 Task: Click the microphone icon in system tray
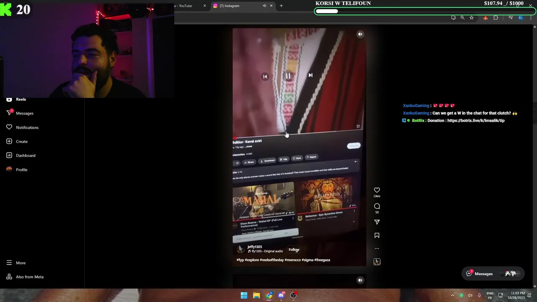pyautogui.click(x=479, y=295)
